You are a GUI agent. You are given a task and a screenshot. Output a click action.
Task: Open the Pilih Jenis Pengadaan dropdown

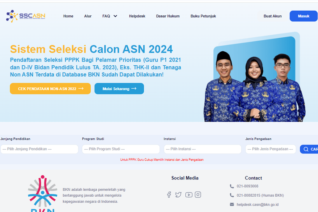tap(271, 149)
